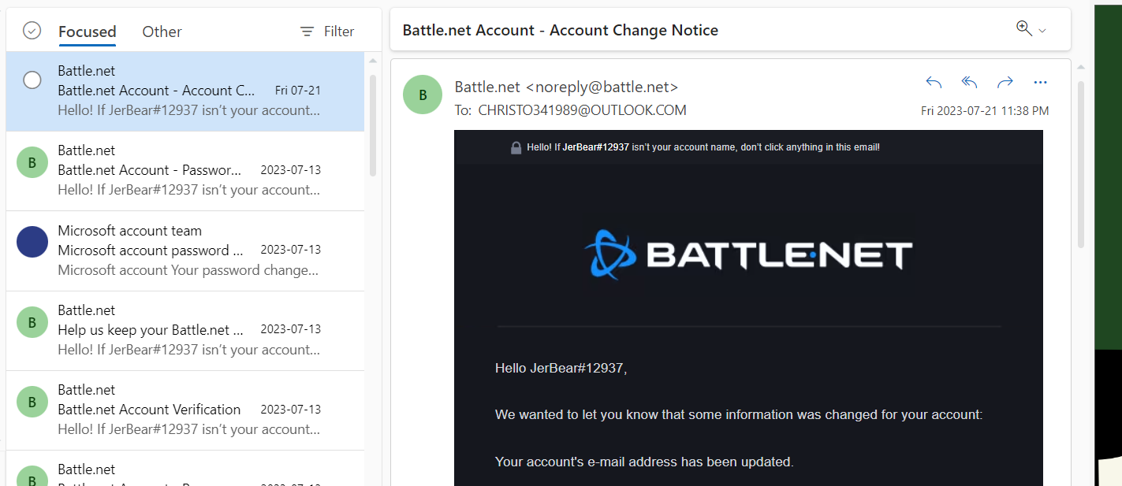Click the Reply all icon

(x=969, y=83)
